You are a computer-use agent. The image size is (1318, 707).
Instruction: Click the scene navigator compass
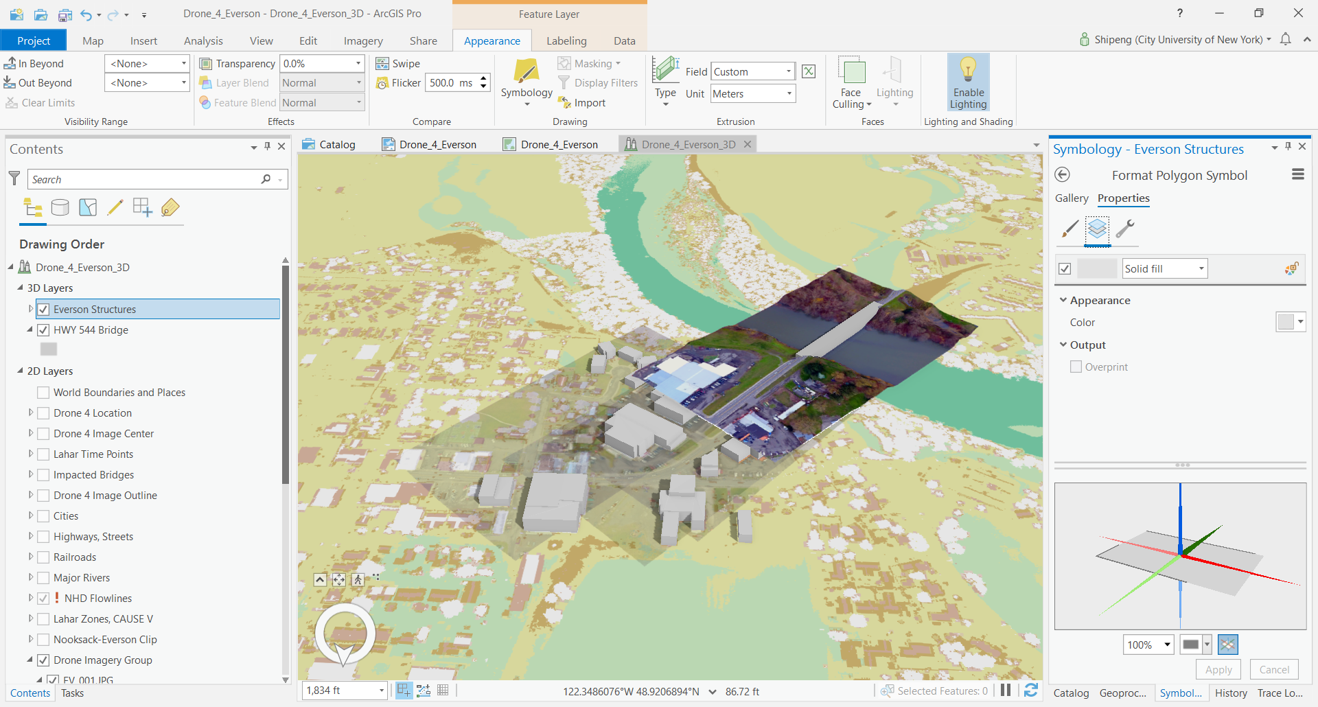345,634
